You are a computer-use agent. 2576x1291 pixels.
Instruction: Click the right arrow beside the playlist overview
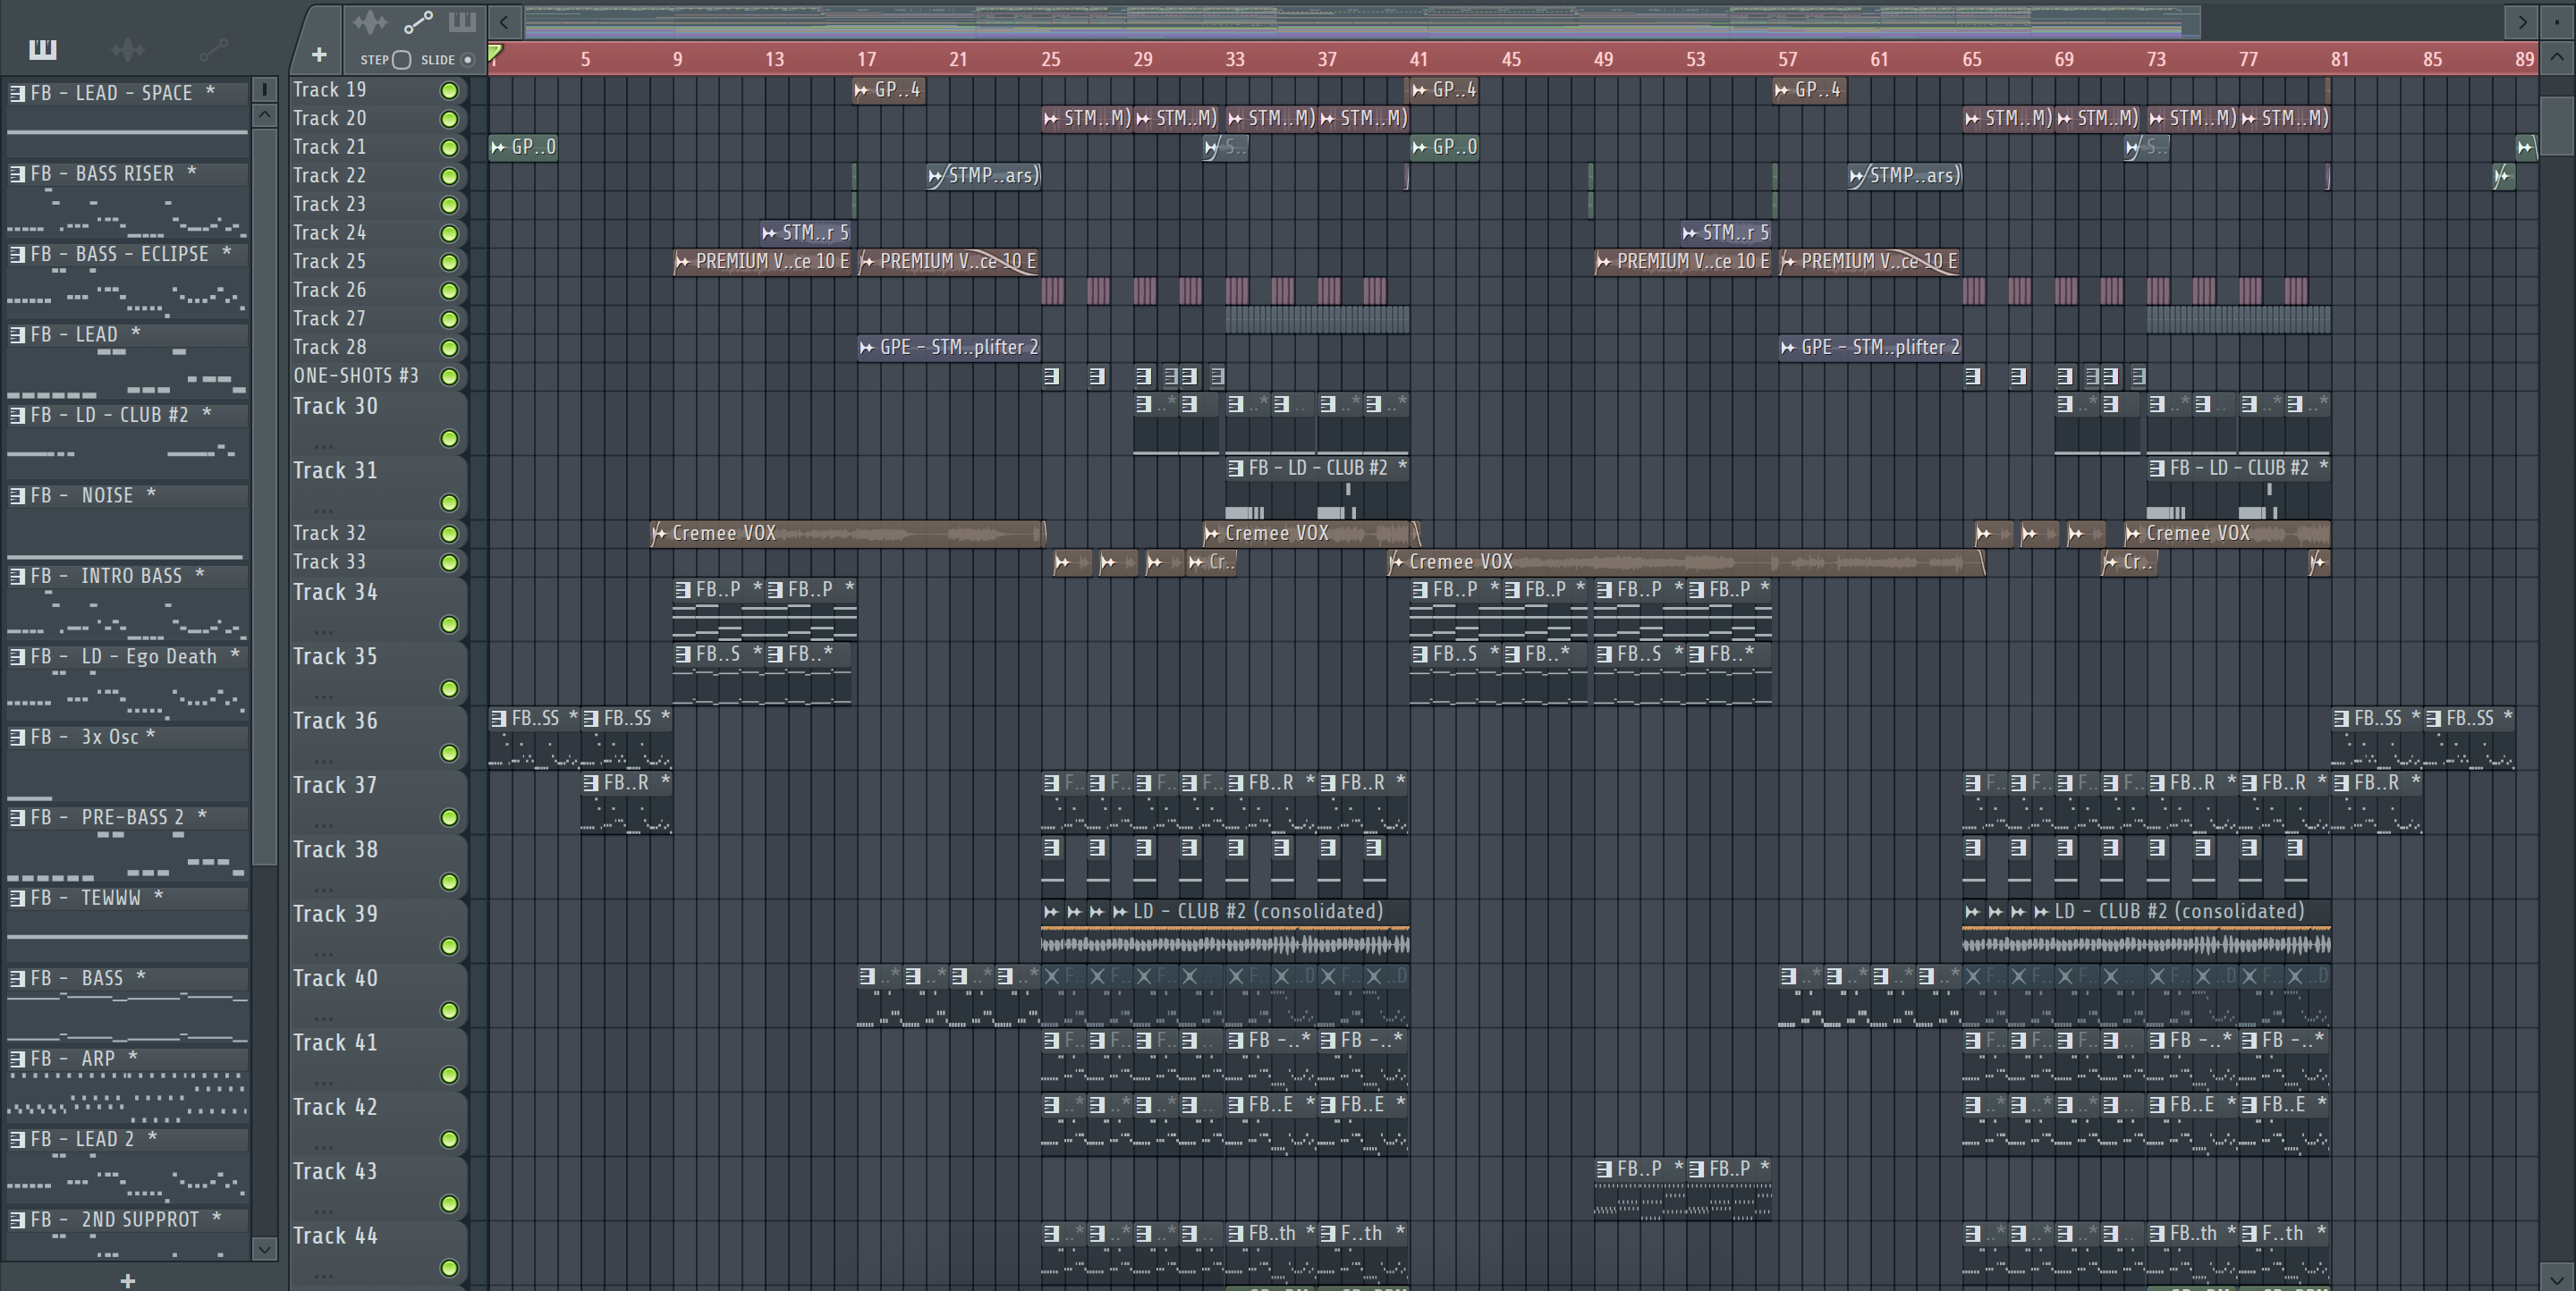pos(2522,21)
